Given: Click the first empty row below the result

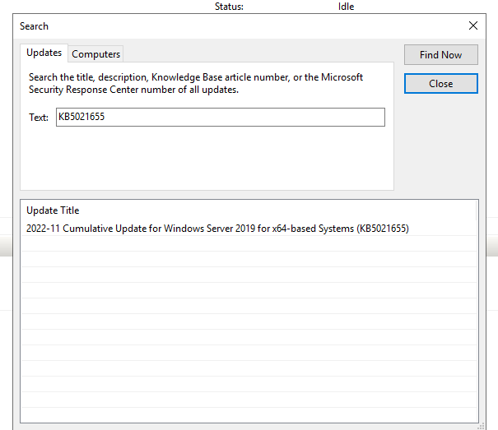Looking at the screenshot, I should coord(249,243).
